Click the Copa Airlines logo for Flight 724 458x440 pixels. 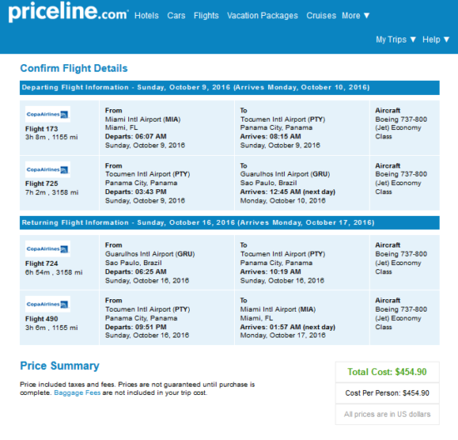pos(47,249)
